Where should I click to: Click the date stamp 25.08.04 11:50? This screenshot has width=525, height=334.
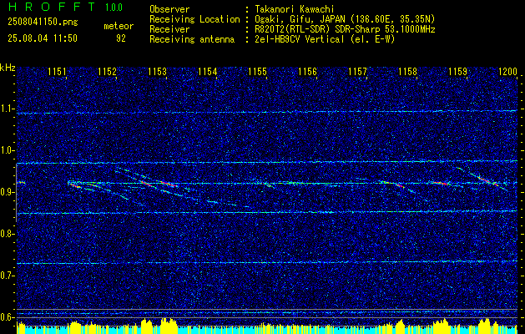[43, 38]
